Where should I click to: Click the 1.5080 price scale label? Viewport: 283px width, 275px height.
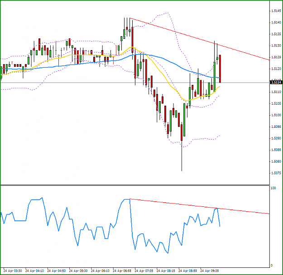276,162
